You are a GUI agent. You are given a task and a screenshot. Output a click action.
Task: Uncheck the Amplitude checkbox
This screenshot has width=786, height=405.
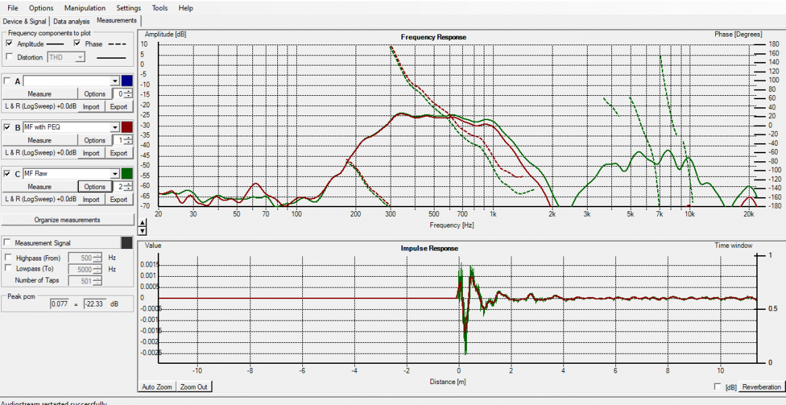tap(9, 44)
